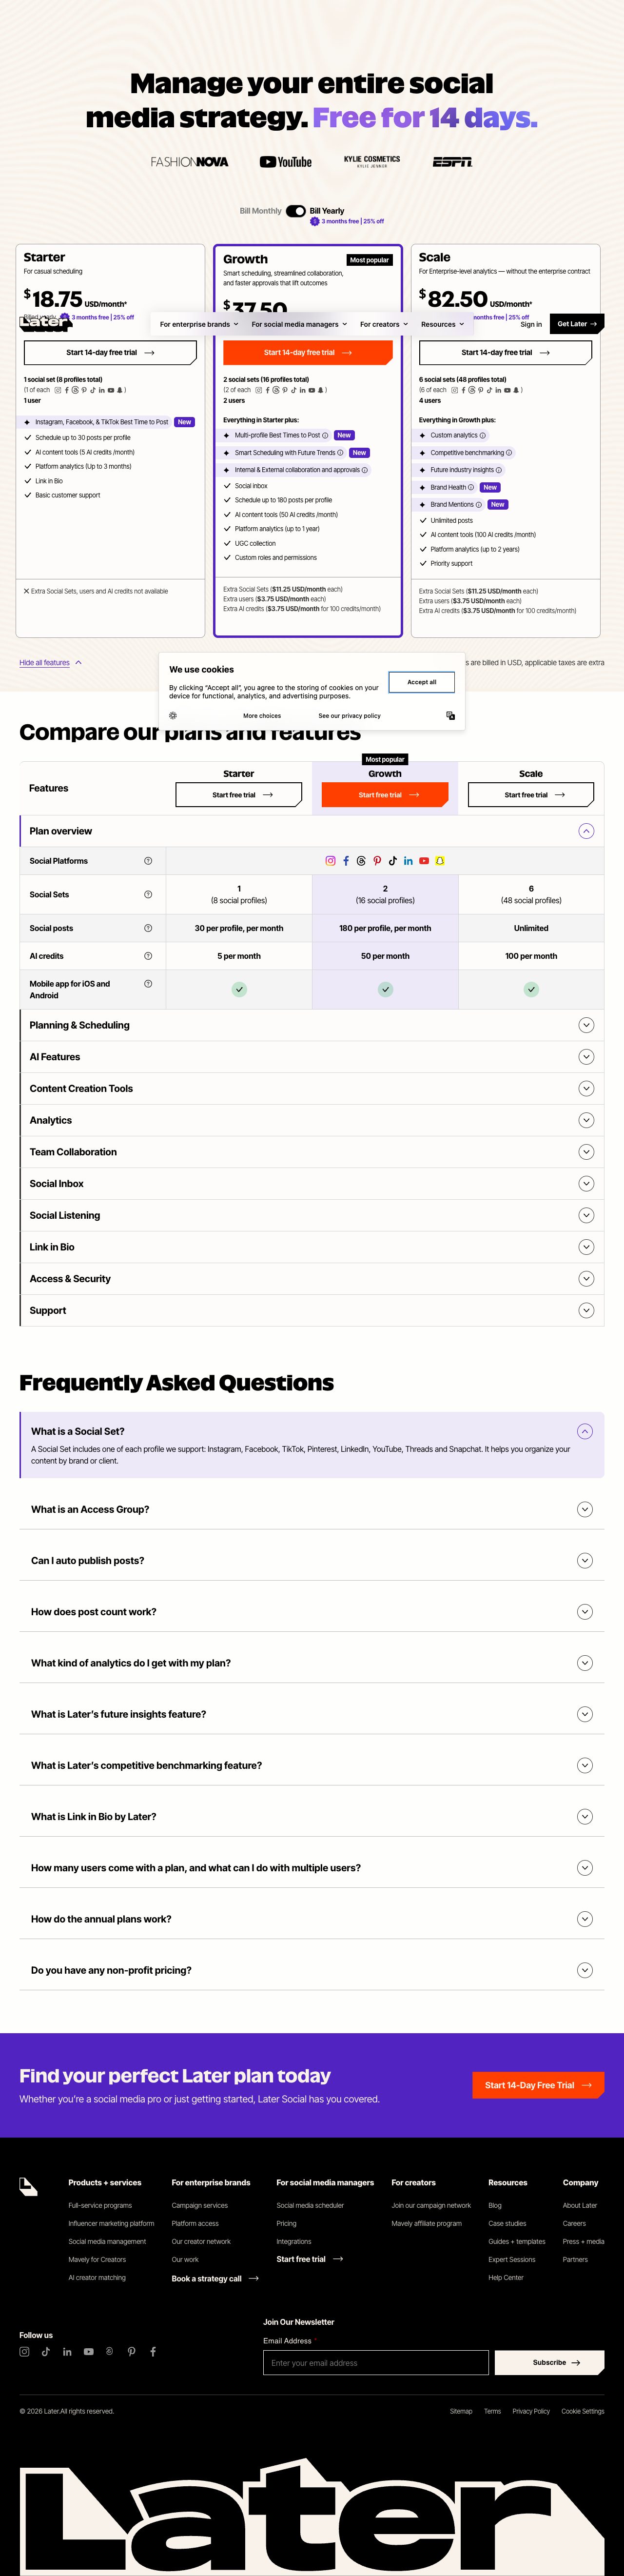Open Later's Pinterest page in footer

coord(131,2351)
